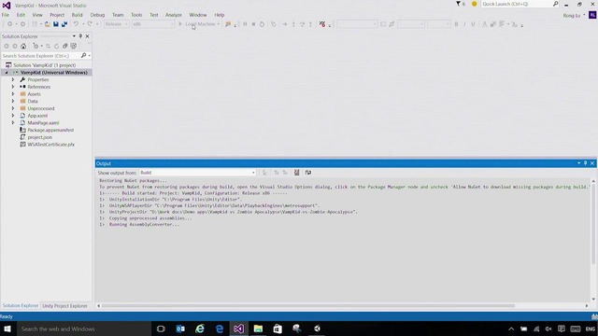Click the Quick Launch search magnifier

point(555,4)
